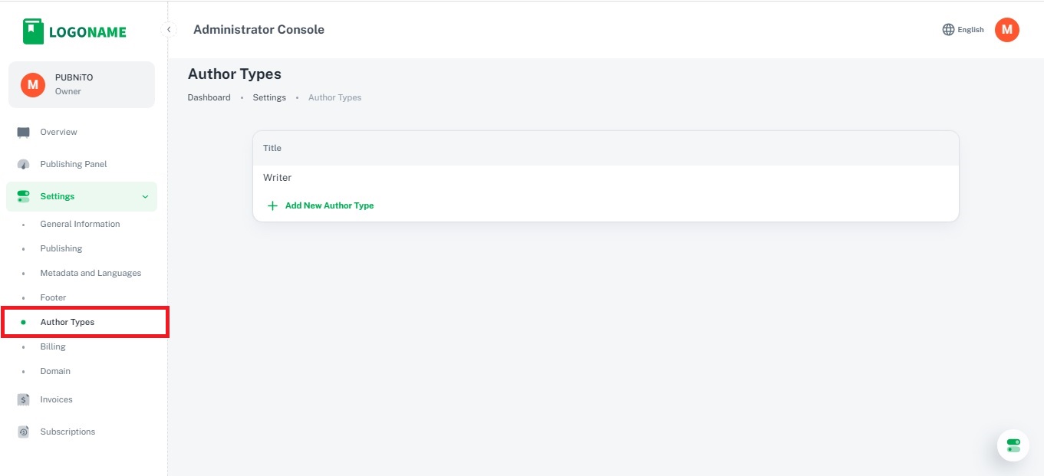Open General Information settings

80,225
